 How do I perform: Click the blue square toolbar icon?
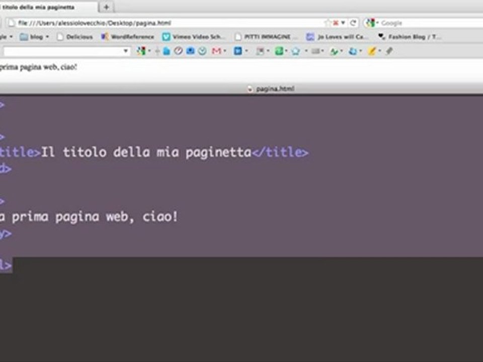pyautogui.click(x=237, y=51)
